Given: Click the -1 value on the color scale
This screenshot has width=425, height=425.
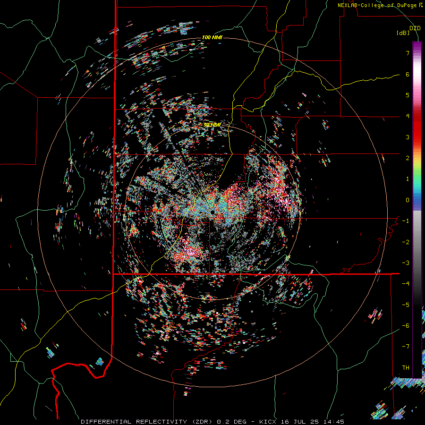Looking at the screenshot, I should click(x=406, y=221).
